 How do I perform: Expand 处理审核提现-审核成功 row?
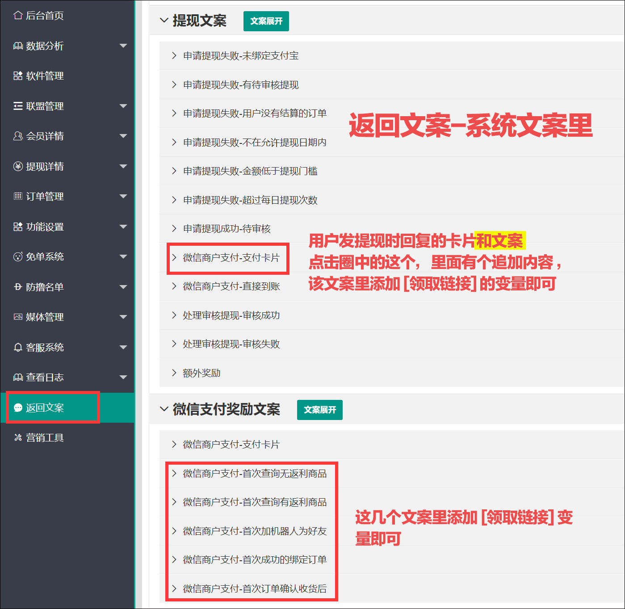pyautogui.click(x=392, y=315)
